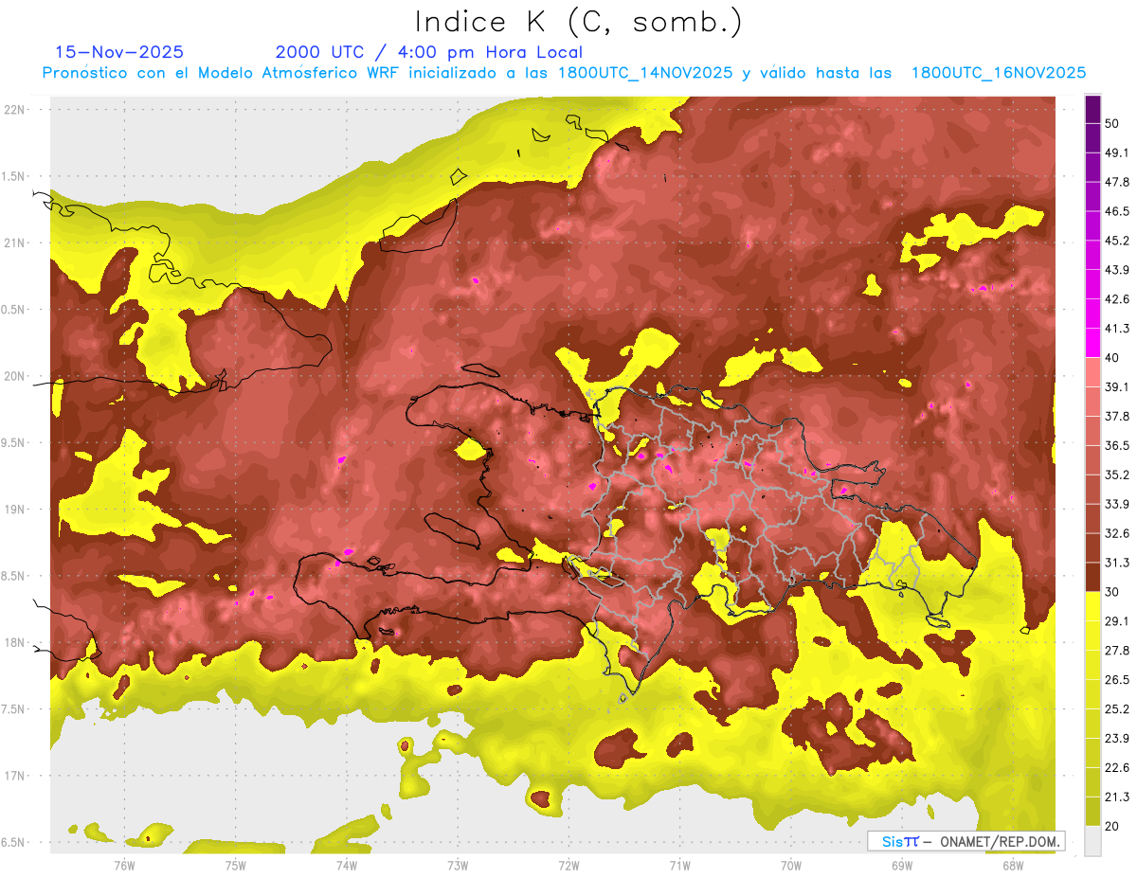Click the "17N" latitude label
The image size is (1137, 878).
[14, 776]
